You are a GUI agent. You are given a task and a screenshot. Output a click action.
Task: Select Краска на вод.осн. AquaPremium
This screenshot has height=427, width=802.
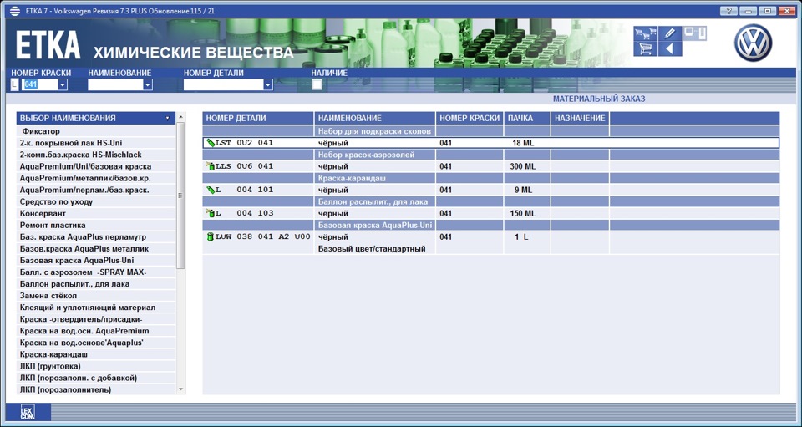96,332
